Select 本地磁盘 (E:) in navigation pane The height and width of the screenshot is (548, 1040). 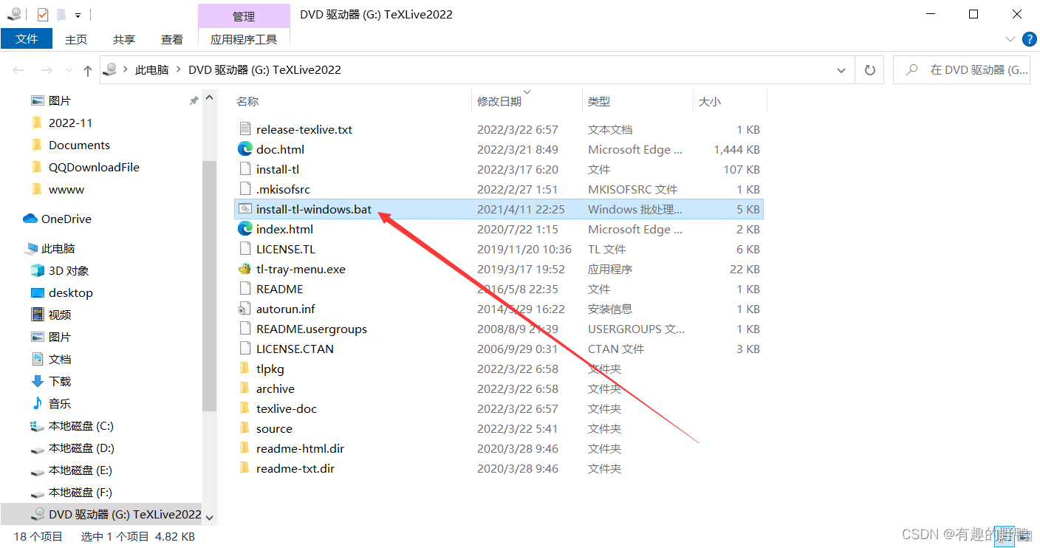(x=81, y=470)
